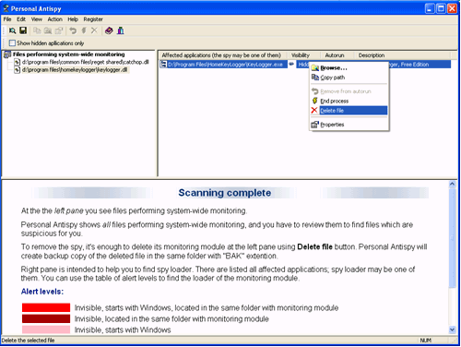Choose Delete file in the context menu

[x=349, y=111]
